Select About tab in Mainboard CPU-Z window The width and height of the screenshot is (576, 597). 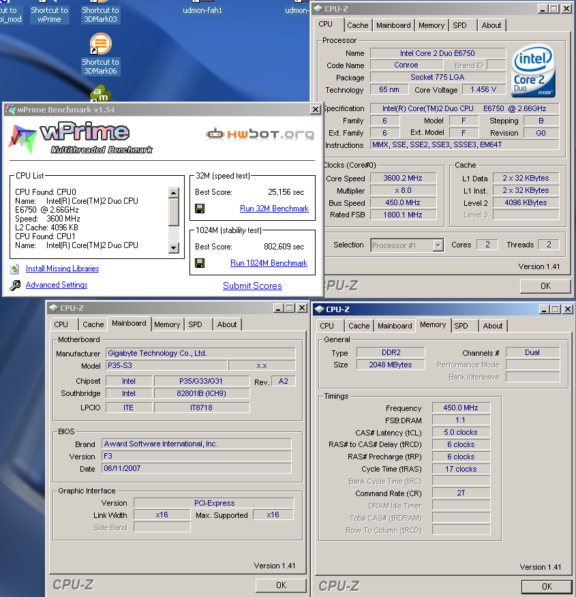[x=226, y=325]
